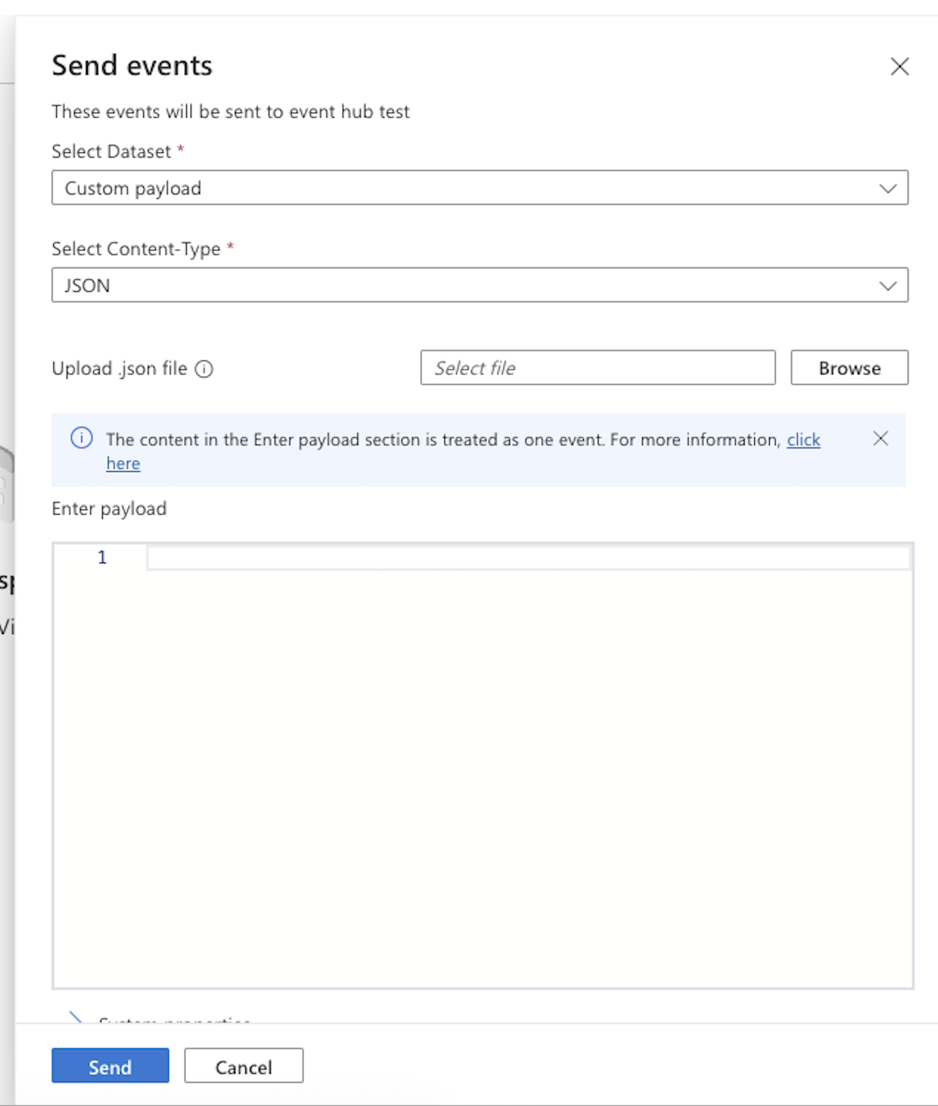This screenshot has height=1106, width=938.
Task: Click the Select file input field
Action: pyautogui.click(x=598, y=368)
